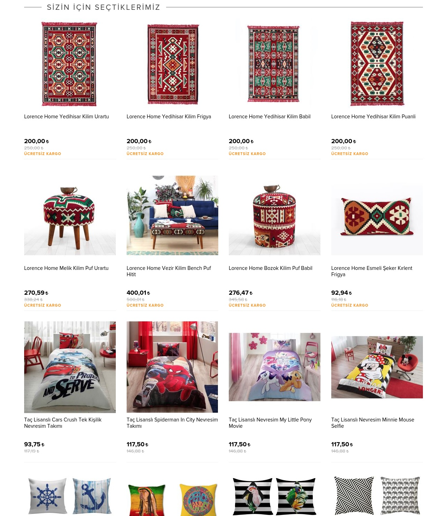The width and height of the screenshot is (446, 516).
Task: Click the Lorence Home Yedihisar Kilim Babil title
Action: (270, 117)
